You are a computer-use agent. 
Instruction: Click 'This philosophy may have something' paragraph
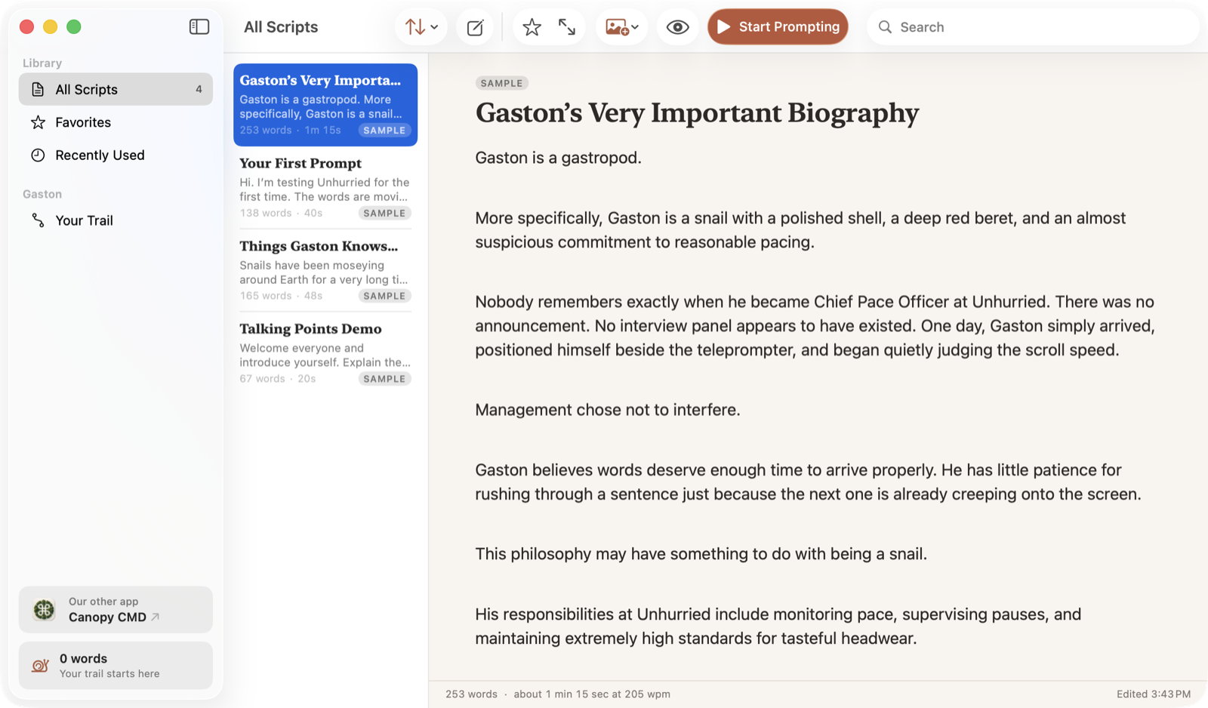tap(701, 554)
